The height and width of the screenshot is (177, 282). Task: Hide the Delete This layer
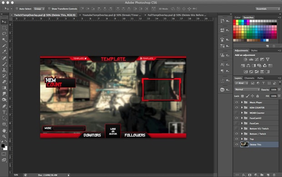237,144
